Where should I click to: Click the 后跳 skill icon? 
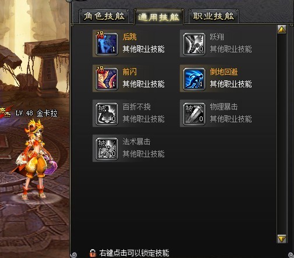(x=107, y=44)
